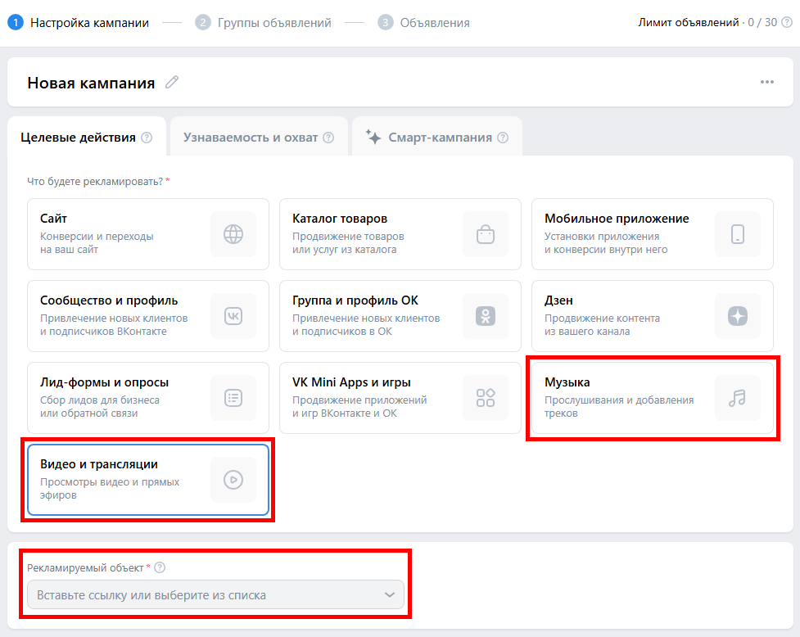Image resolution: width=800 pixels, height=637 pixels.
Task: Select Сайт as advertising object
Action: pos(148,234)
